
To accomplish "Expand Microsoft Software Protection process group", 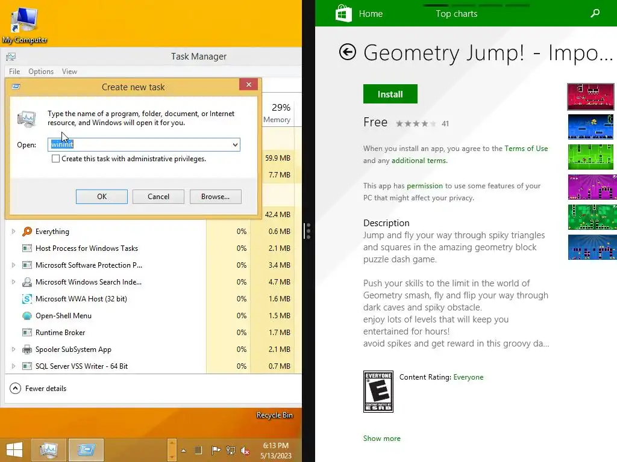I will (x=13, y=265).
